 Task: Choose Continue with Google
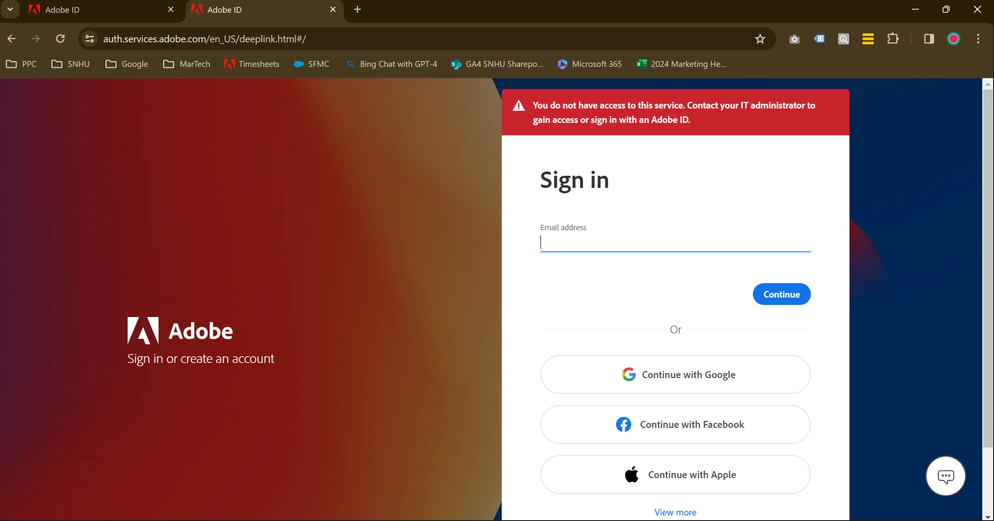point(675,374)
